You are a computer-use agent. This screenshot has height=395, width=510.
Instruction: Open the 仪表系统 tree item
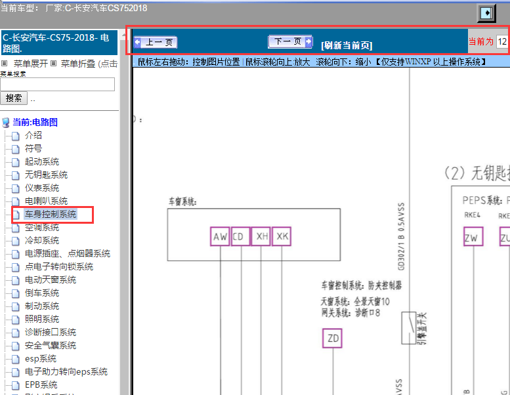point(42,188)
